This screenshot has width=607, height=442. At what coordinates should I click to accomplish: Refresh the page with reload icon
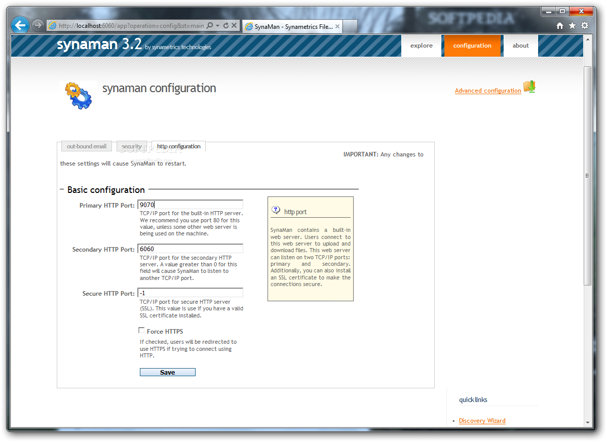[226, 25]
